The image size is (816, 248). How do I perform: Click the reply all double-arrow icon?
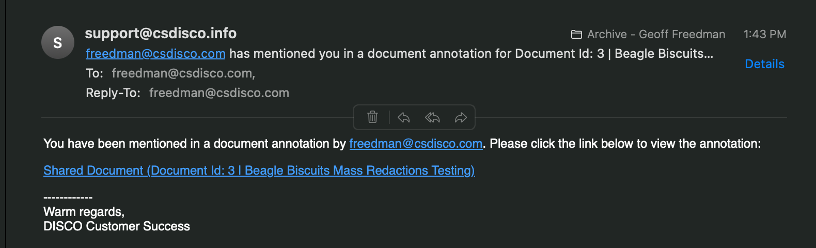[432, 118]
